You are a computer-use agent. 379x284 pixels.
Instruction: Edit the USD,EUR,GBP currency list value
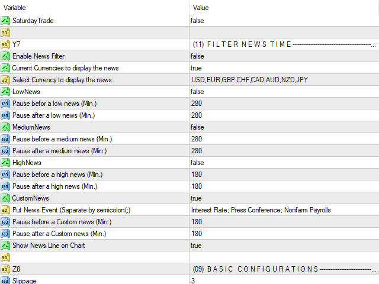coord(284,80)
